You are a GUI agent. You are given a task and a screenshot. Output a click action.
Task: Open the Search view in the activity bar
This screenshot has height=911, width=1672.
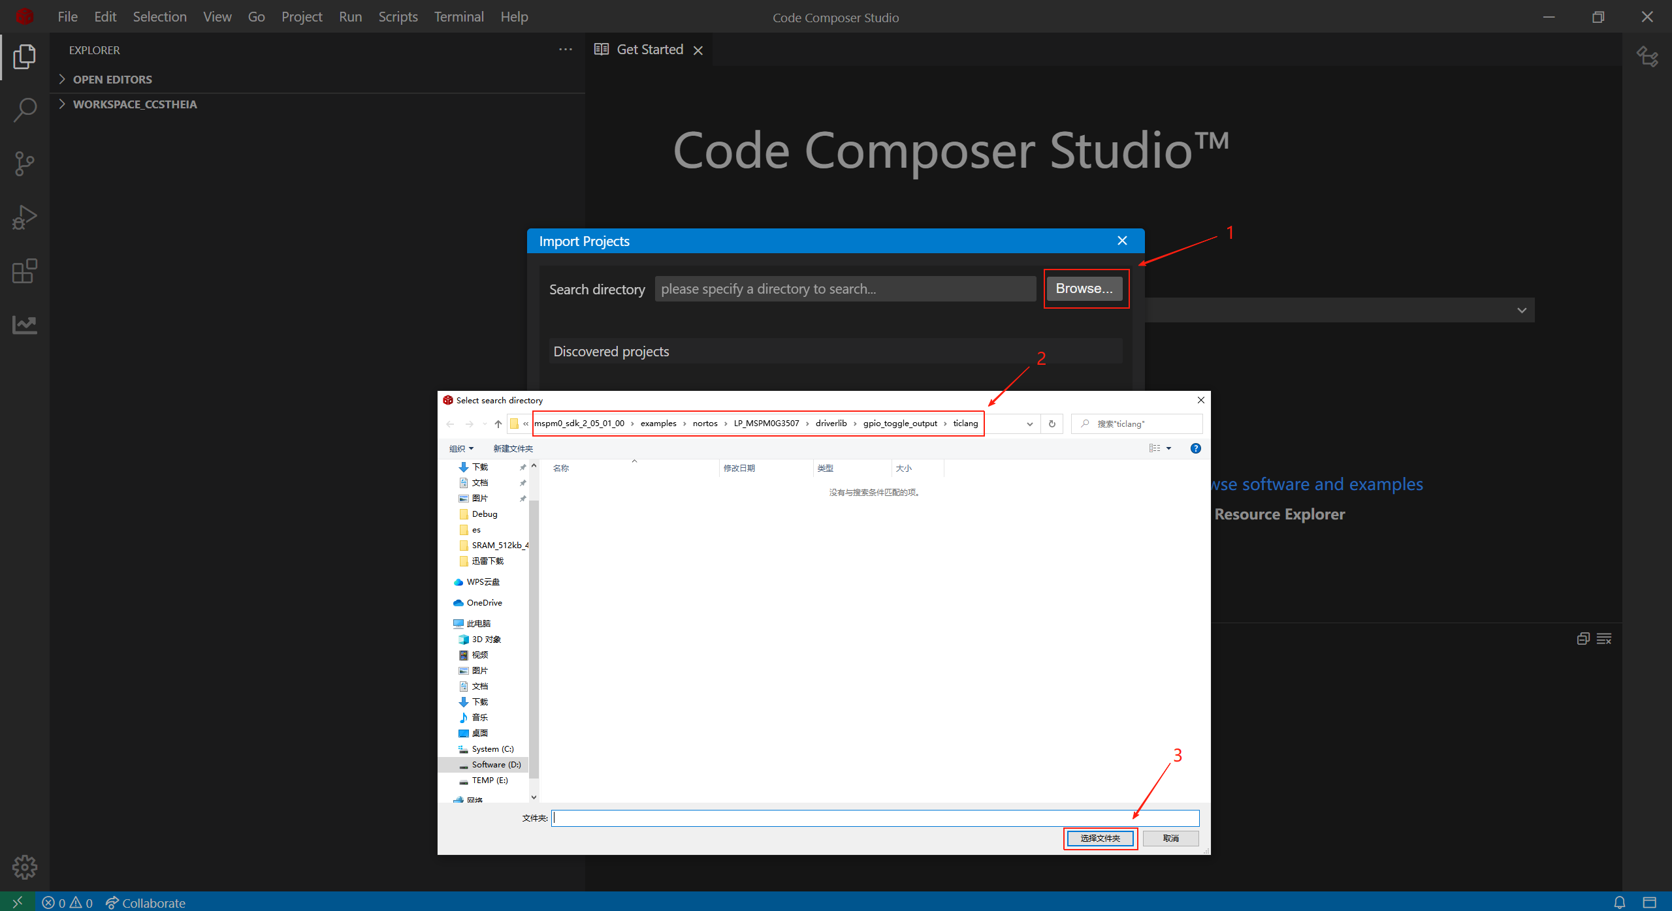24,110
